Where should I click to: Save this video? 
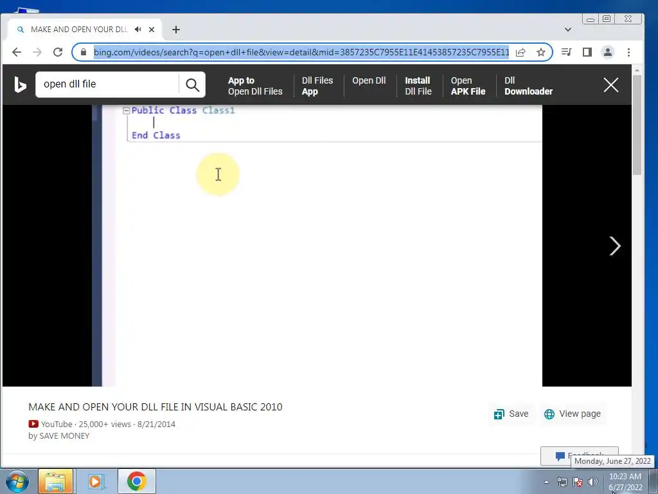(511, 414)
